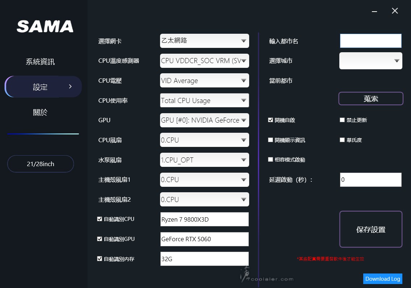Check the 相容模式啟動 checkbox

click(270, 160)
